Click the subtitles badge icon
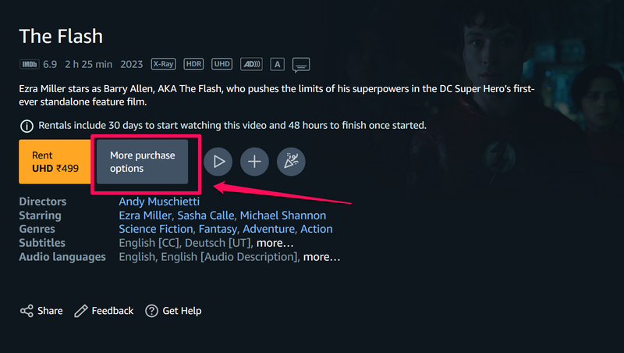Screen dimensions: 624x353 coord(302,64)
